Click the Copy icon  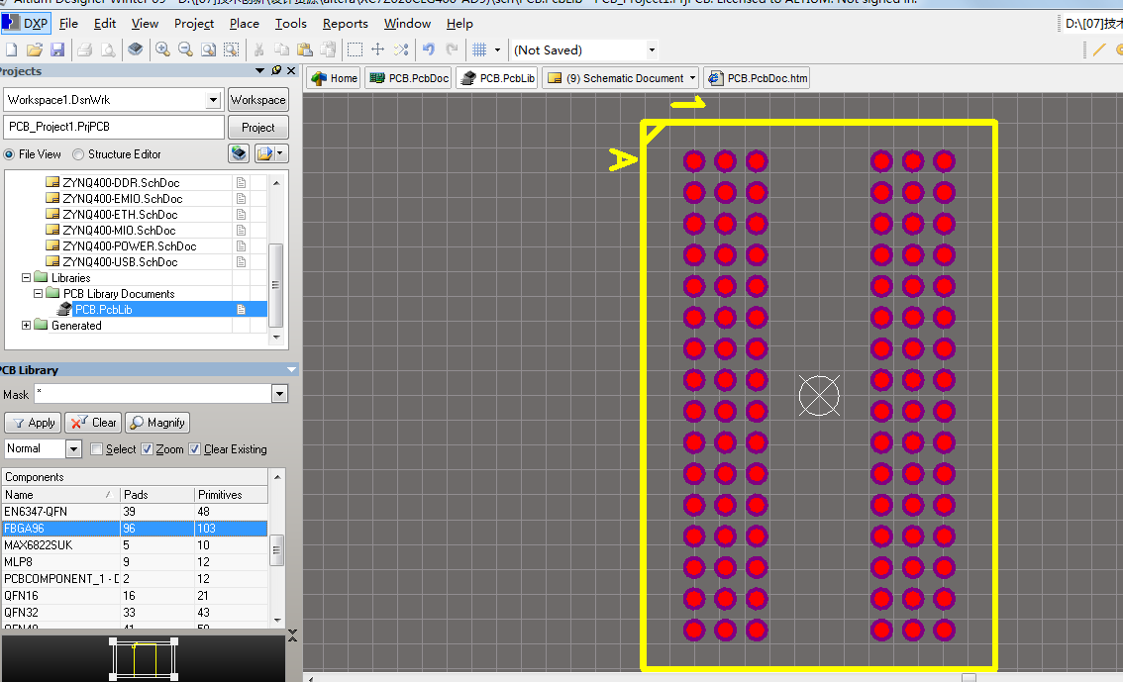[282, 50]
